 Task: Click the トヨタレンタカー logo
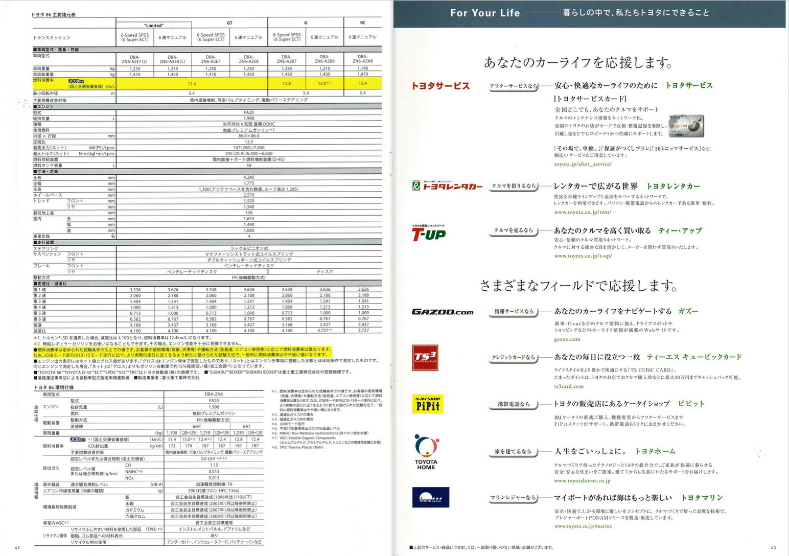[x=447, y=186]
